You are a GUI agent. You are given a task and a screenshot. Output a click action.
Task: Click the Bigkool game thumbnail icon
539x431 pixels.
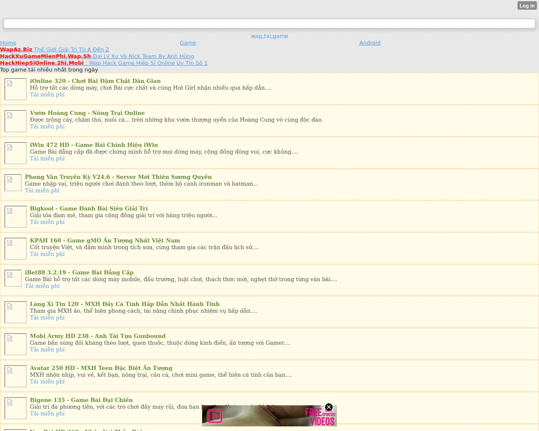click(x=16, y=217)
